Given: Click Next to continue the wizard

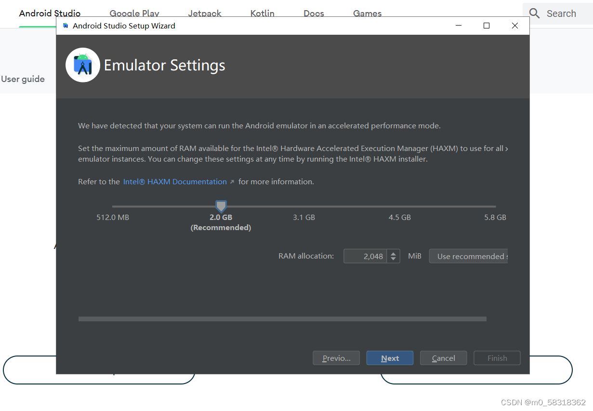Looking at the screenshot, I should (x=390, y=358).
